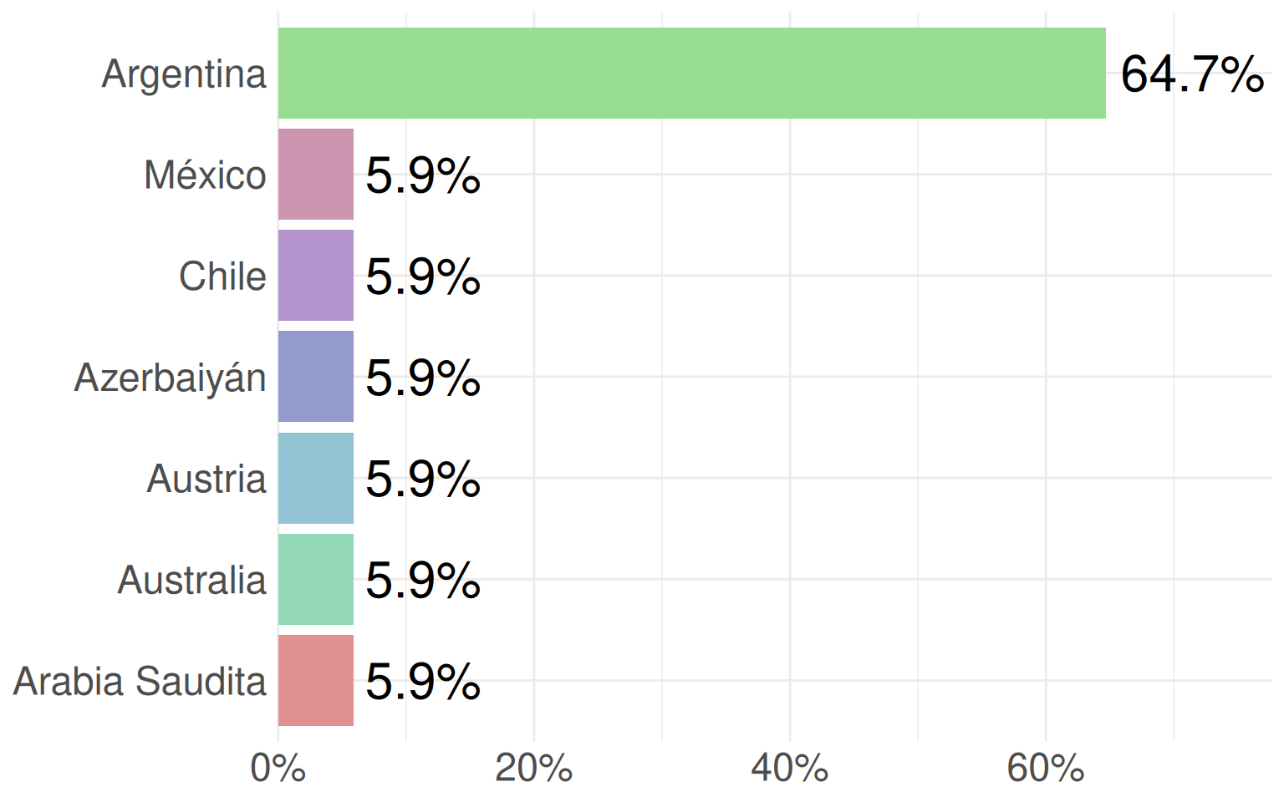Click the light blue Austria bar
Viewport: 1284px width, 802px height.
point(316,478)
